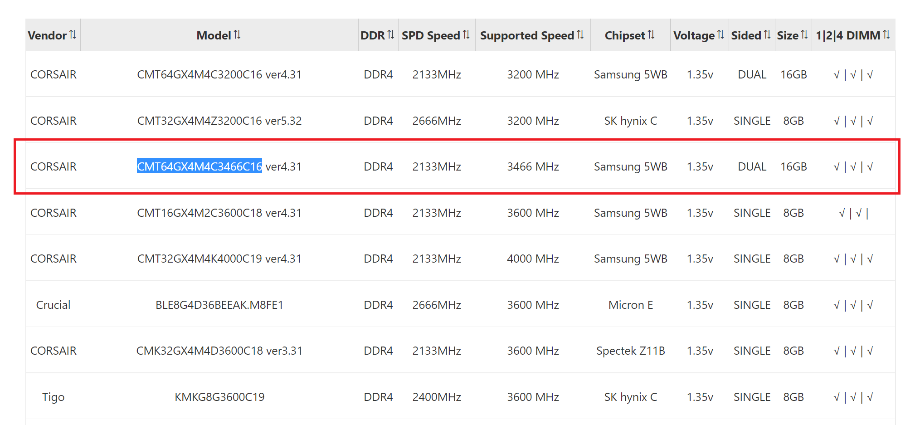Click 2400MHz SPD speed cell
This screenshot has height=425, width=920.
coord(437,397)
